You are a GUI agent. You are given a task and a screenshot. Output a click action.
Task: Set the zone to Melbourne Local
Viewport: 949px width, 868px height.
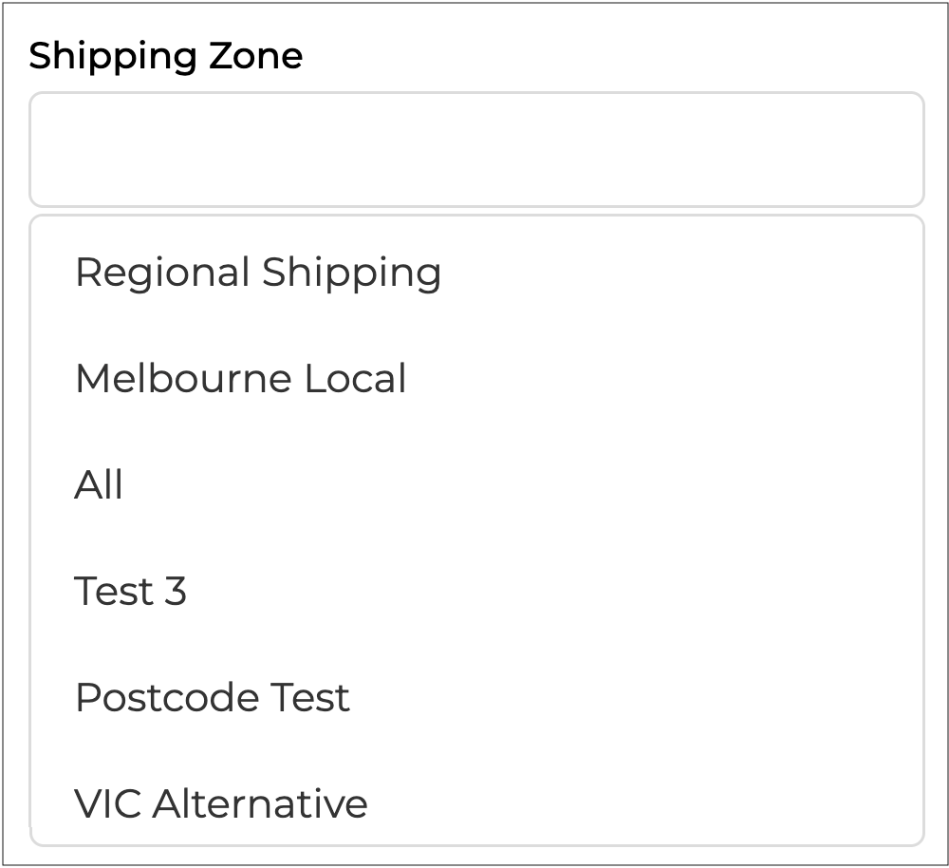click(x=240, y=379)
